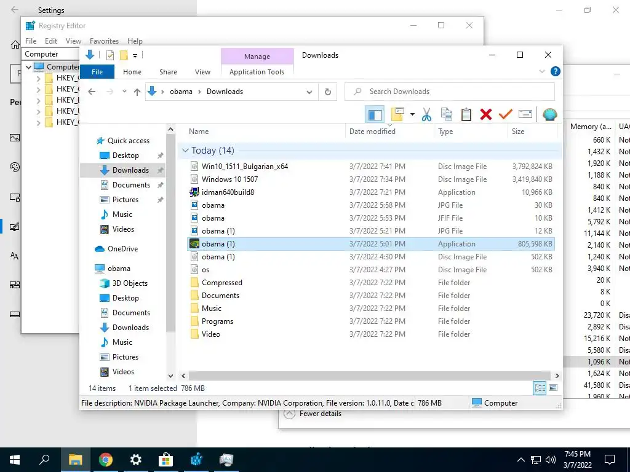Image resolution: width=630 pixels, height=472 pixels.
Task: Open the Home ribbon tab
Action: 132,72
